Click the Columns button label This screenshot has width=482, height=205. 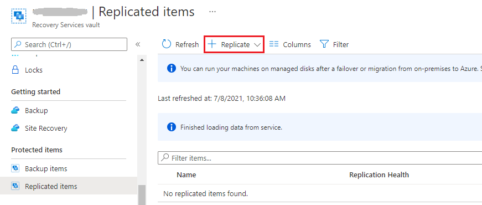click(297, 45)
